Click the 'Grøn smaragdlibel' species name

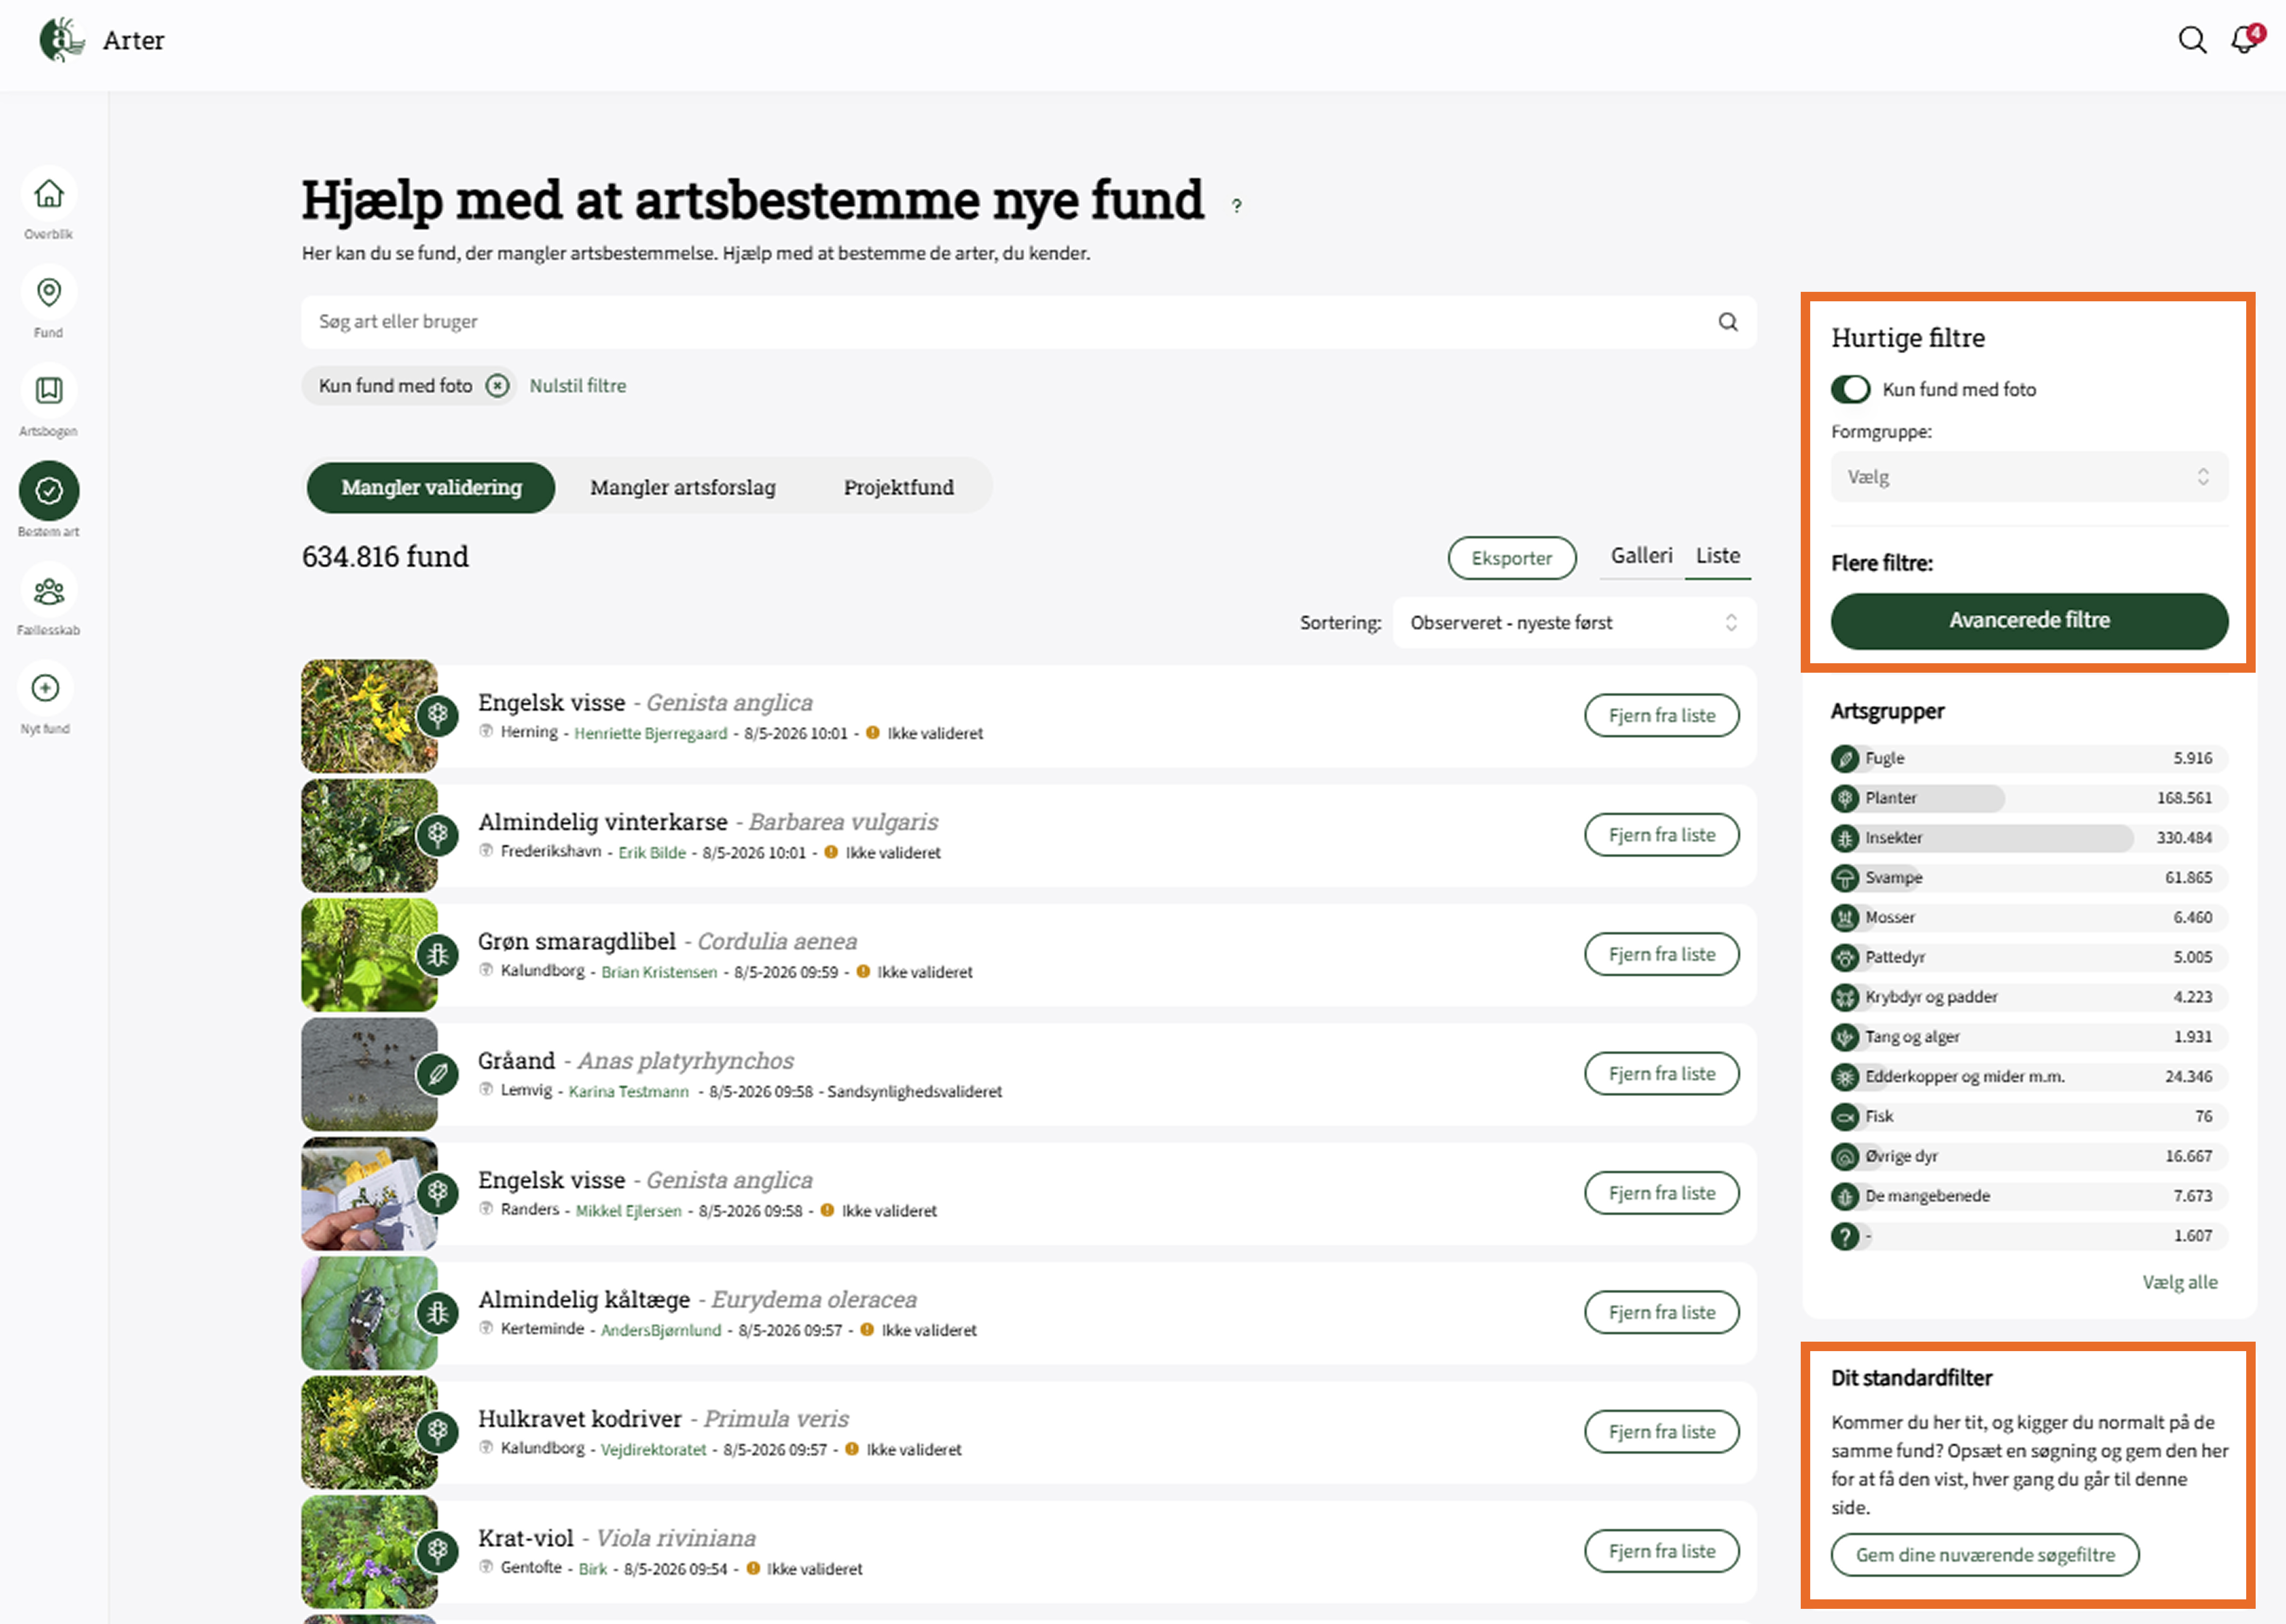point(577,942)
